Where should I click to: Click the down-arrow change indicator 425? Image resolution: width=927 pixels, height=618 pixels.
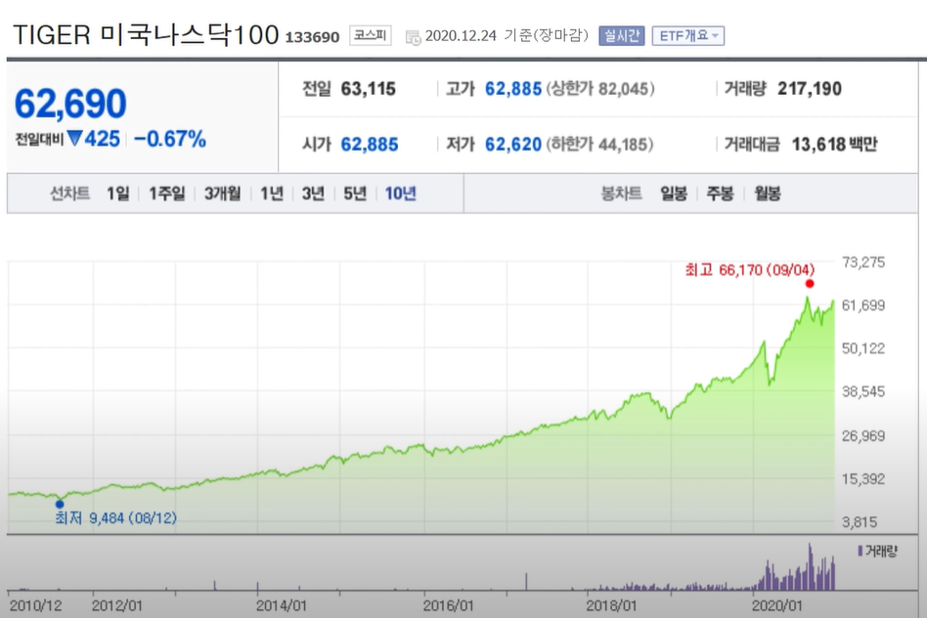click(x=94, y=139)
